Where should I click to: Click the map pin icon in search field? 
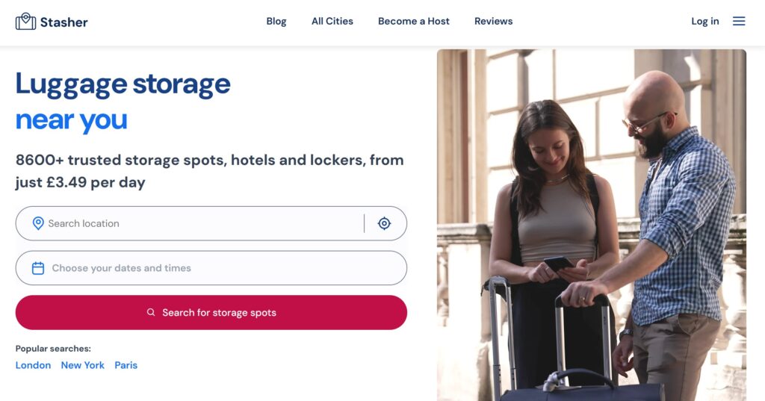tap(38, 223)
